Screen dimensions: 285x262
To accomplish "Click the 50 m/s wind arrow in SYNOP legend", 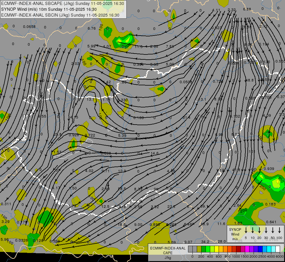I will pos(273,230).
